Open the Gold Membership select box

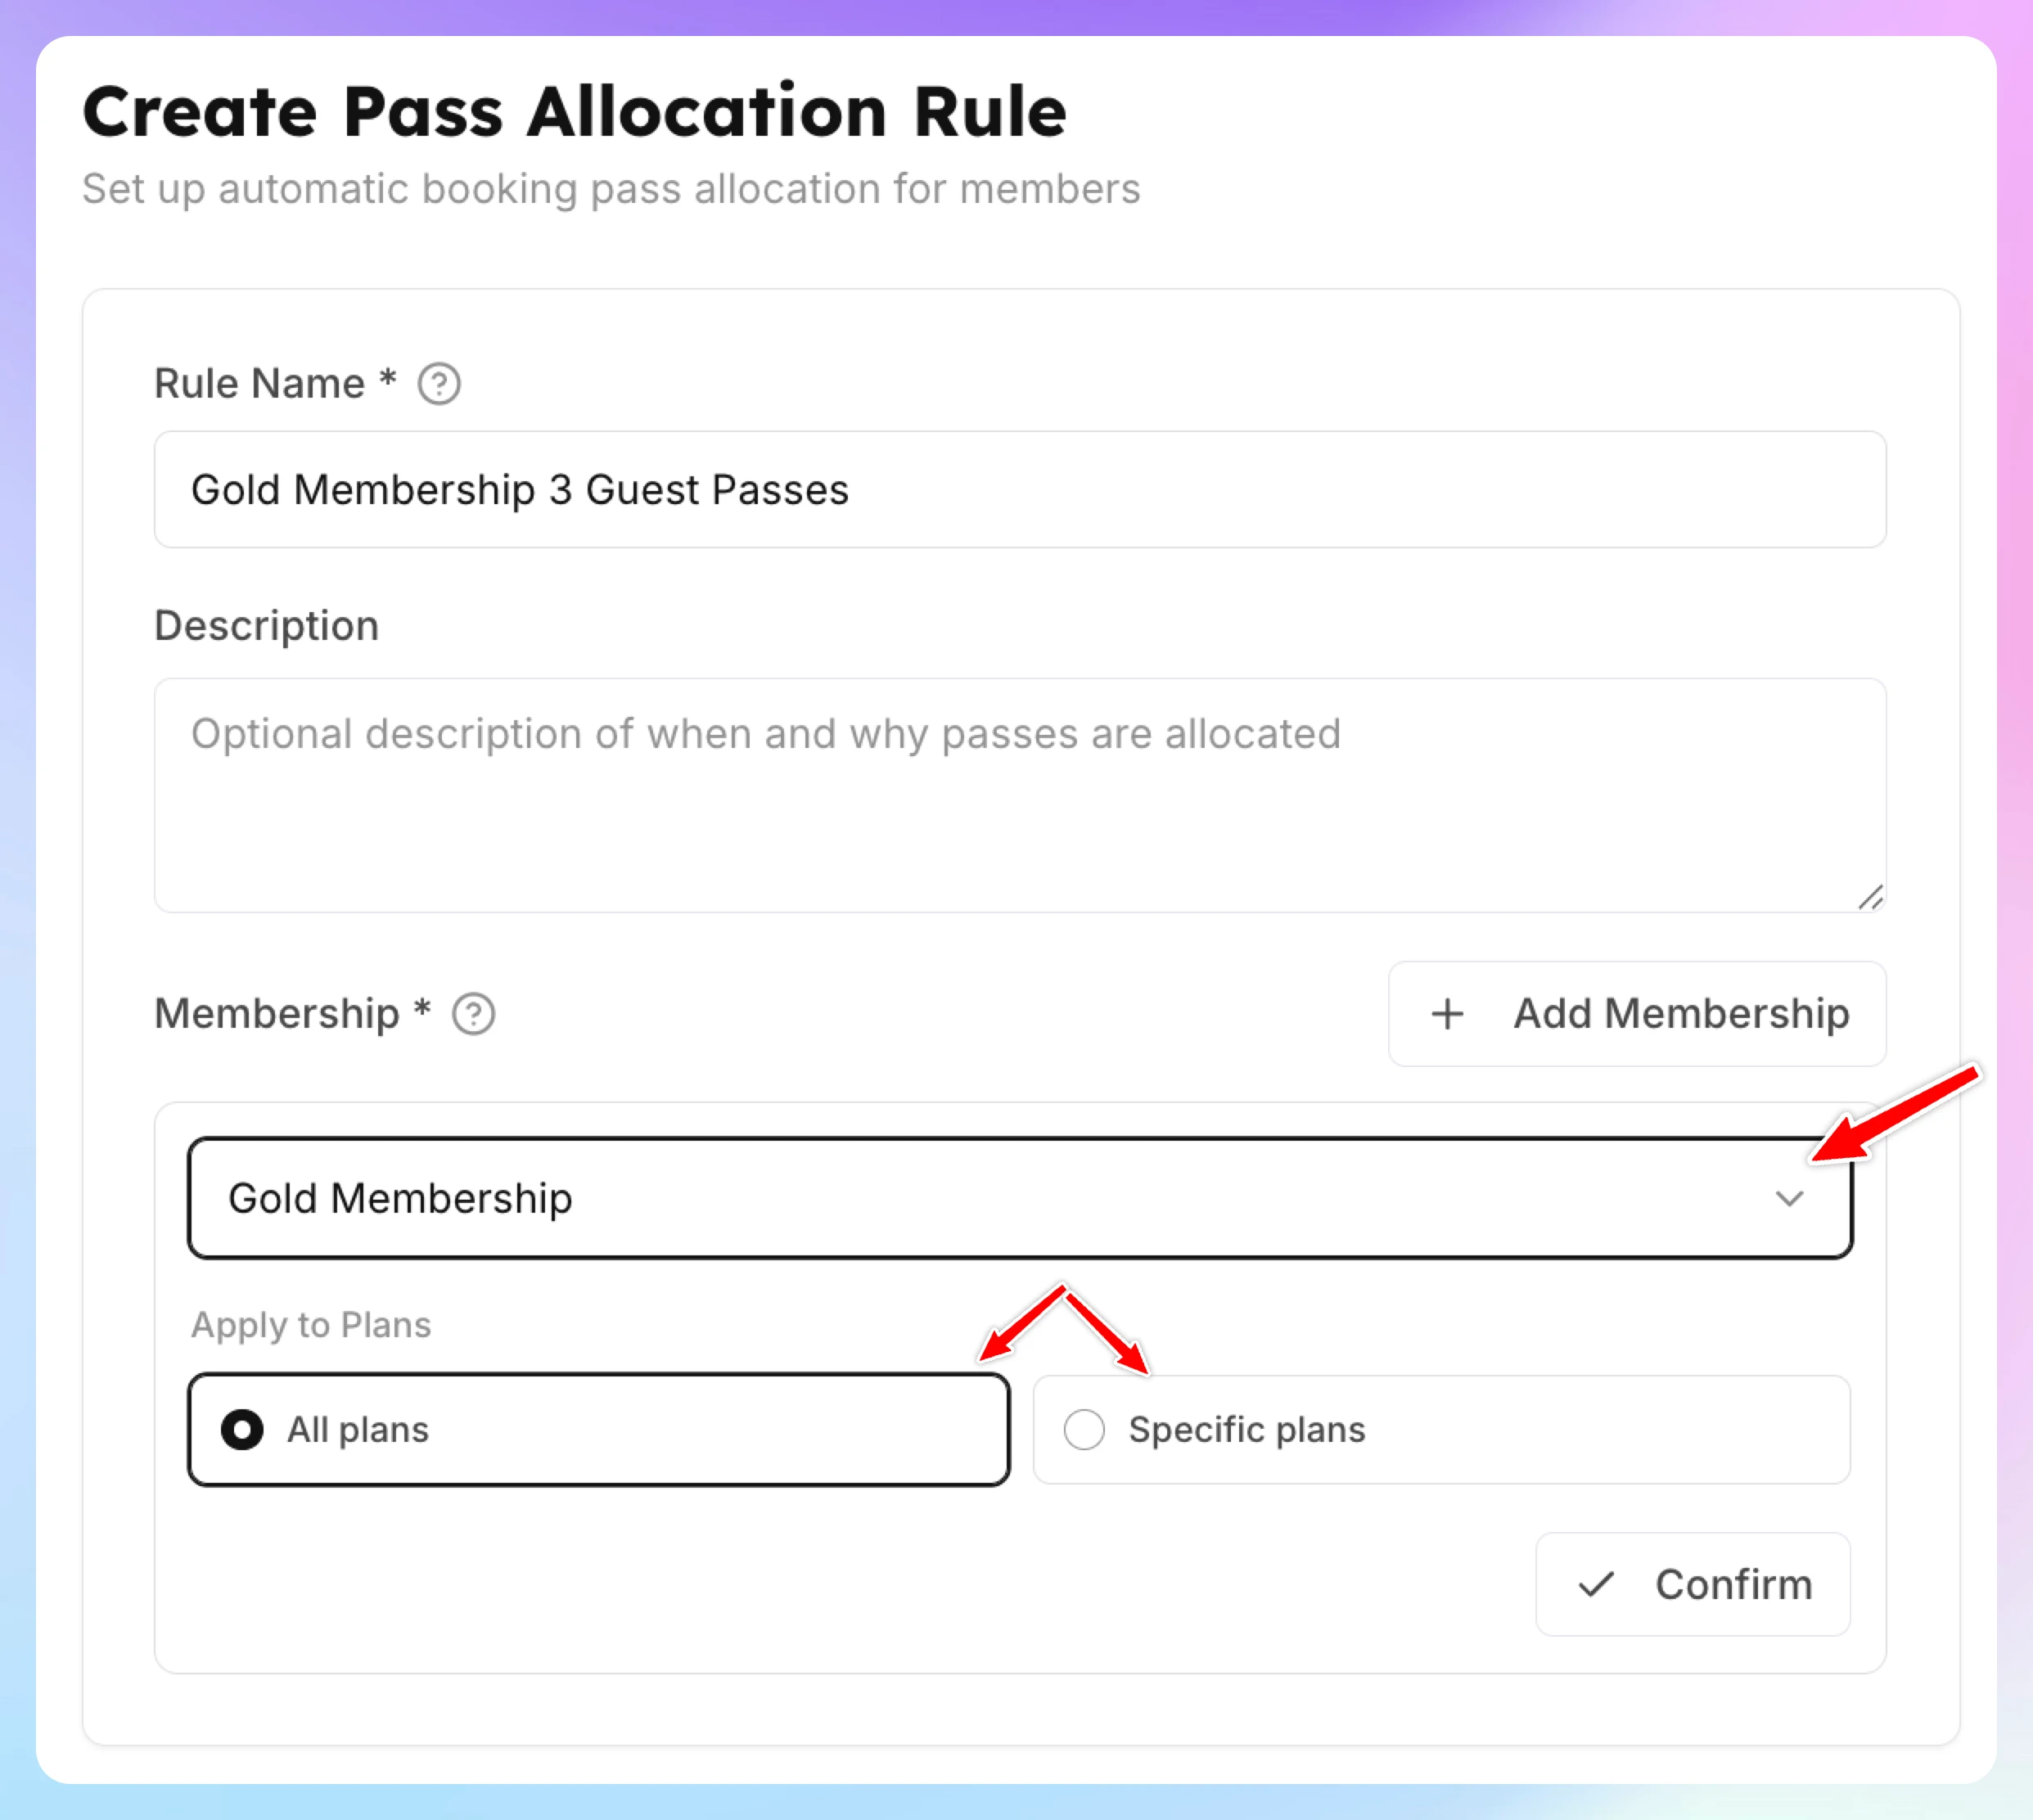pyautogui.click(x=1020, y=1198)
